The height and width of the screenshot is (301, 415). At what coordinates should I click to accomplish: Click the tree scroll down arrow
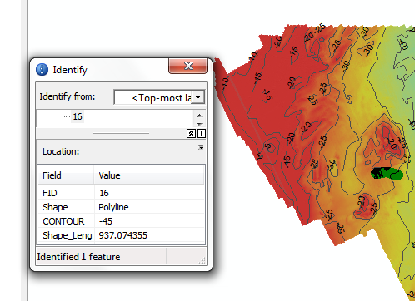199,124
